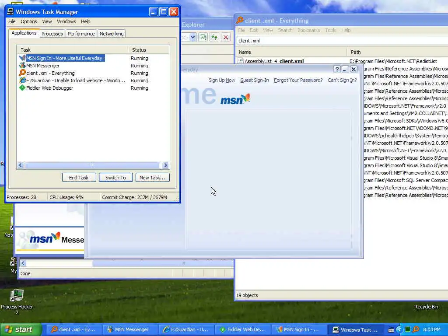The width and height of the screenshot is (448, 336).
Task: Click the red X stop icon in Explorer toolbar
Action: [x=226, y=38]
